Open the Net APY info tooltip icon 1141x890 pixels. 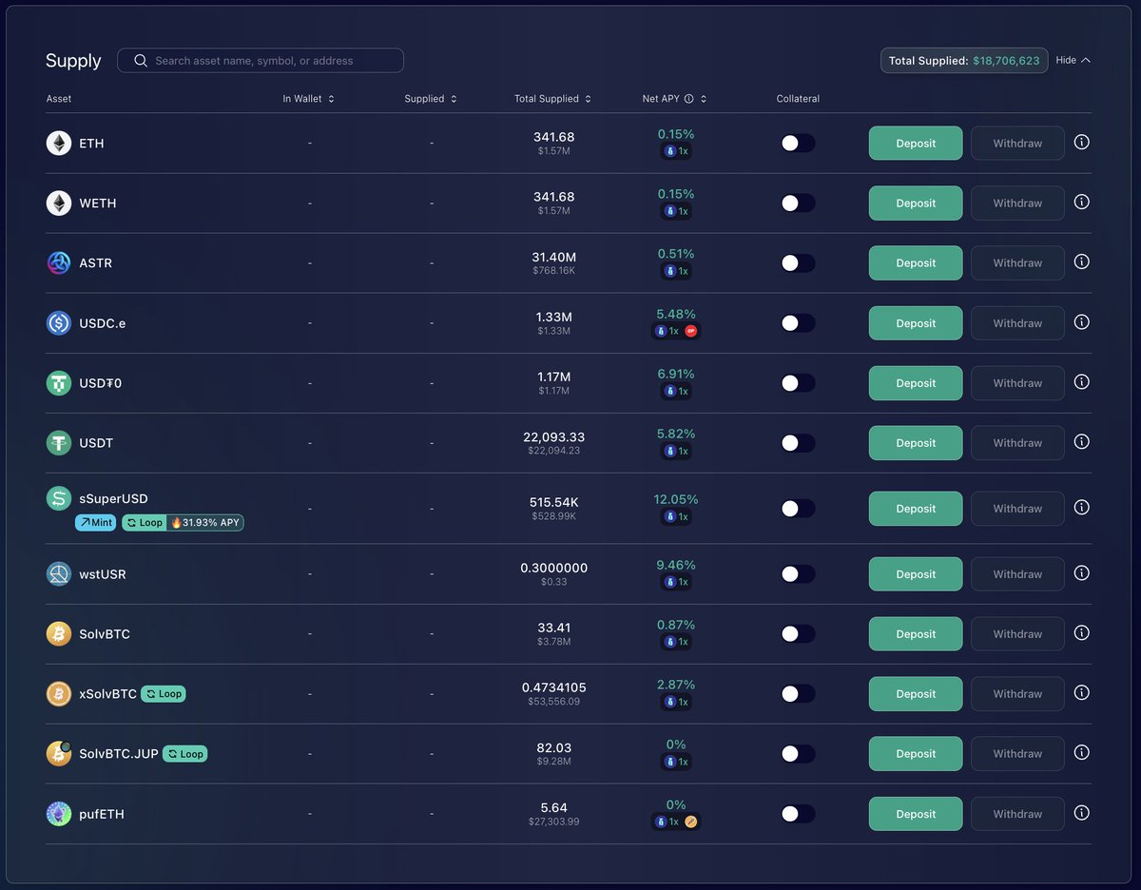tap(688, 98)
